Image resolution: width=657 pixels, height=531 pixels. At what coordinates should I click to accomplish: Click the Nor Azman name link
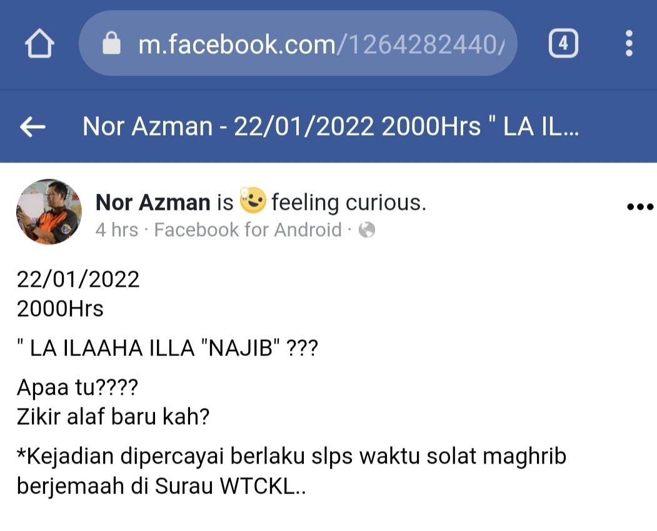153,202
